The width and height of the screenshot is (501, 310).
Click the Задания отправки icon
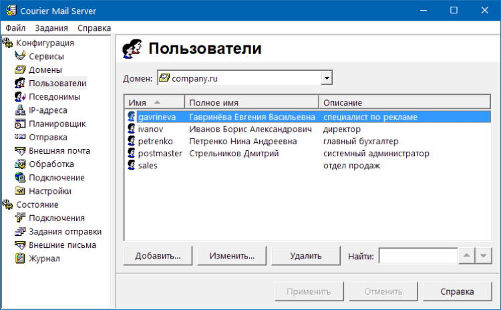point(20,231)
